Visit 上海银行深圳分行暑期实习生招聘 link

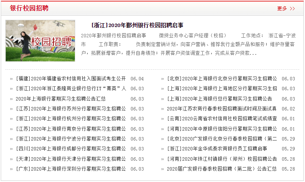point(71,169)
